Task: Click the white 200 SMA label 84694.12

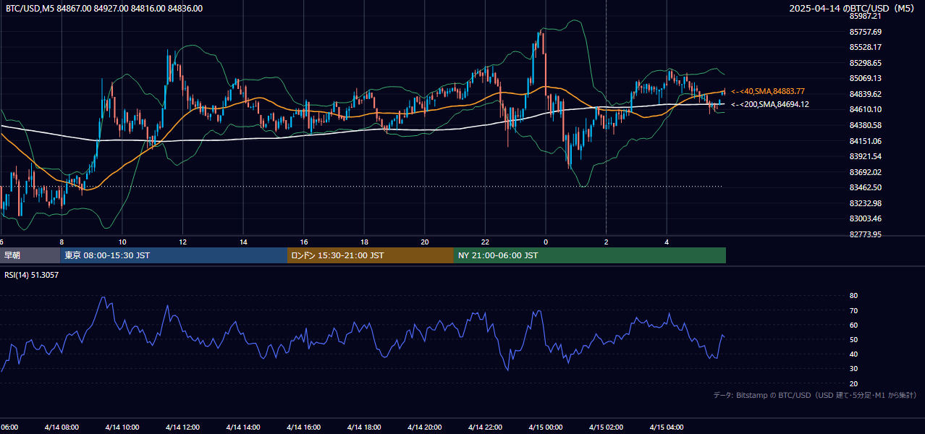Action: click(769, 105)
